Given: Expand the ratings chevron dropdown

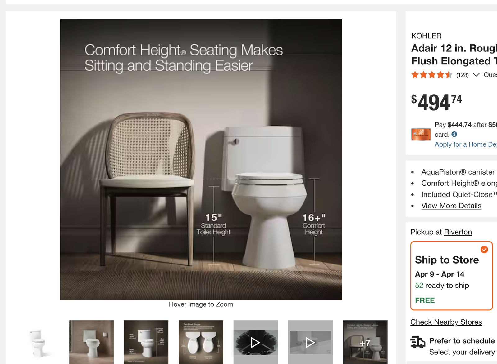Looking at the screenshot, I should (476, 75).
